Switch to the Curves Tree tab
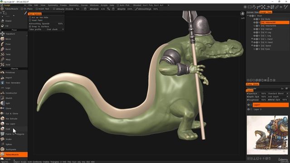This screenshot has height=163, width=290. [253, 12]
